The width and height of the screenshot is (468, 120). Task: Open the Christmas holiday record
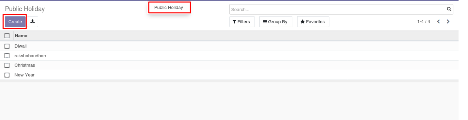(25, 65)
